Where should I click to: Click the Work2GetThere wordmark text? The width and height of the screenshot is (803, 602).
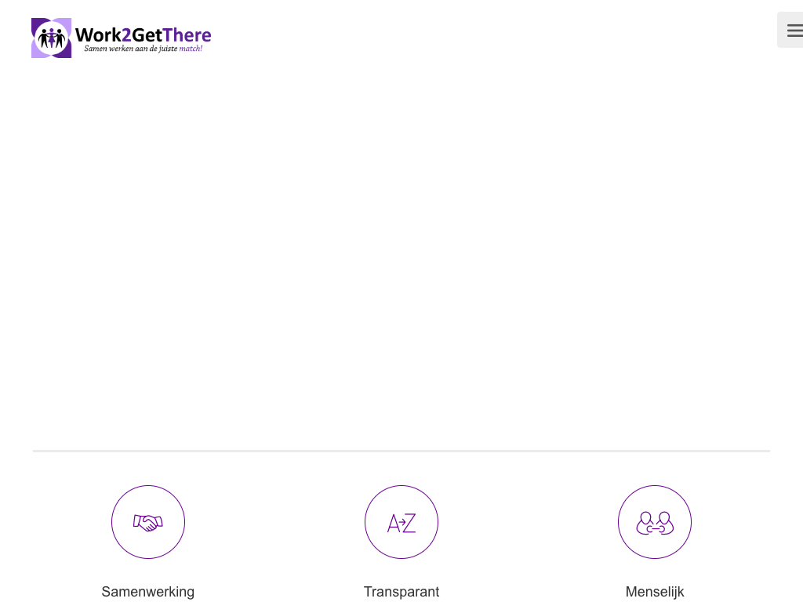pos(143,34)
